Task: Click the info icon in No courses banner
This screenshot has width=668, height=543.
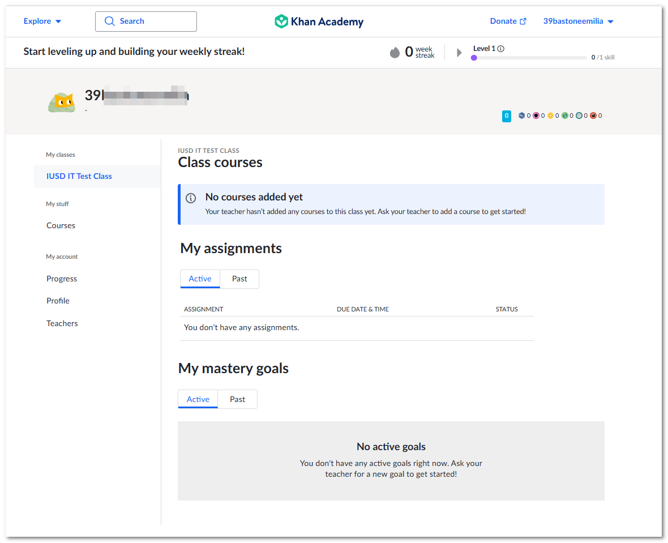Action: coord(191,198)
